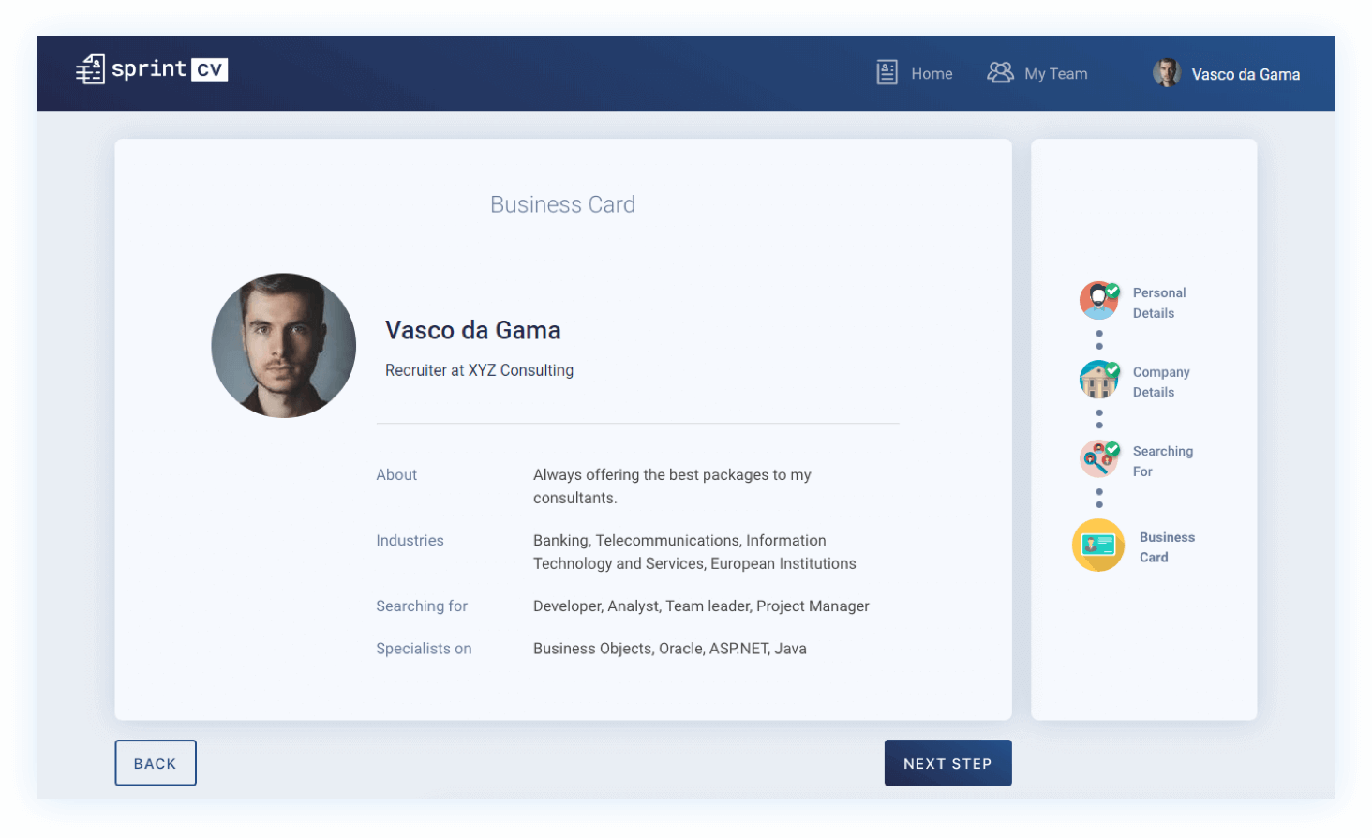The image size is (1372, 838).
Task: Click the Sprint CV logo icon
Action: [x=90, y=68]
